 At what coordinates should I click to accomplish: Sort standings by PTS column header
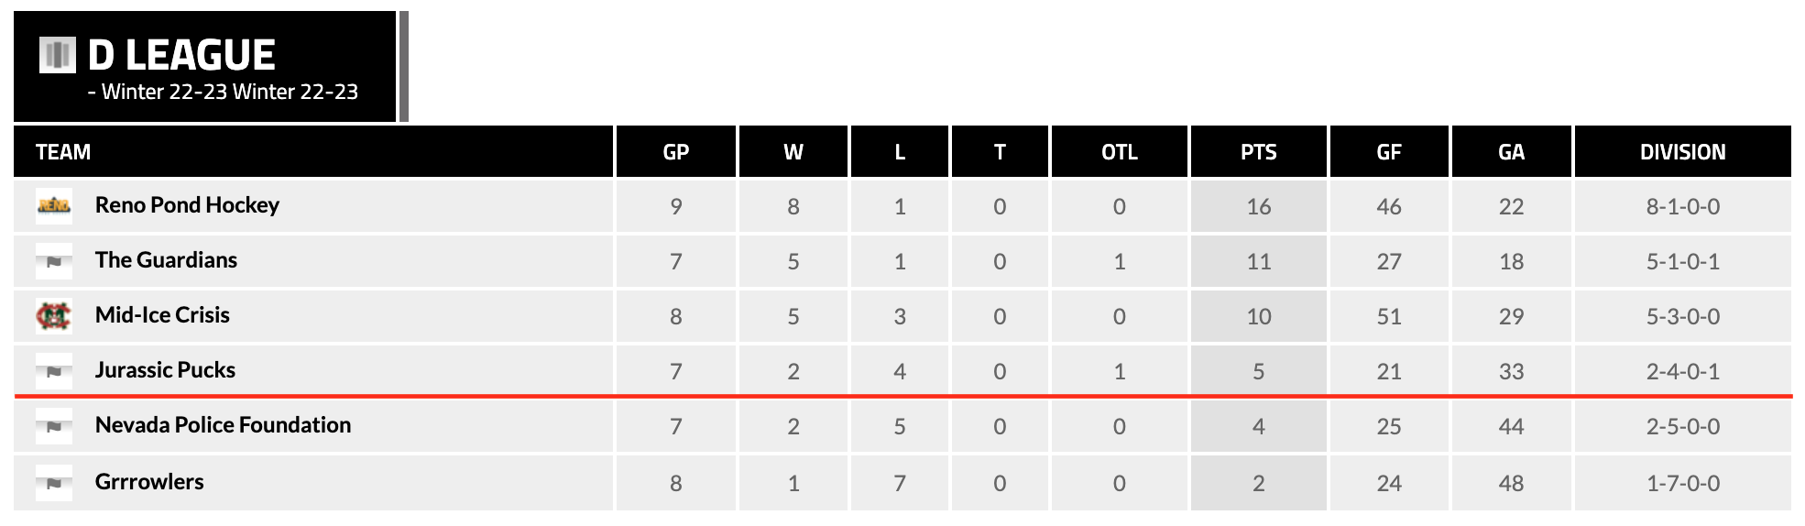click(1258, 152)
